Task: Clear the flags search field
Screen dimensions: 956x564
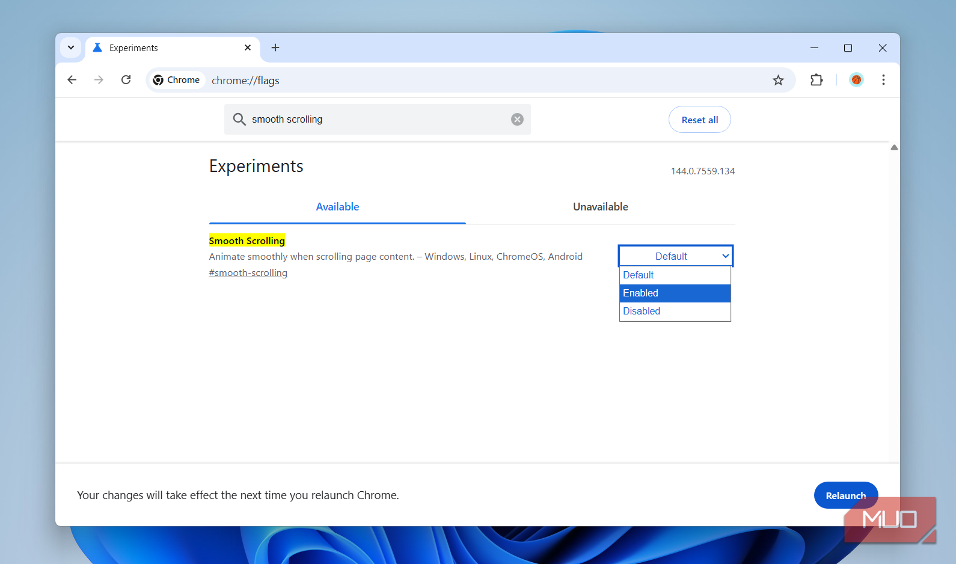Action: tap(517, 120)
